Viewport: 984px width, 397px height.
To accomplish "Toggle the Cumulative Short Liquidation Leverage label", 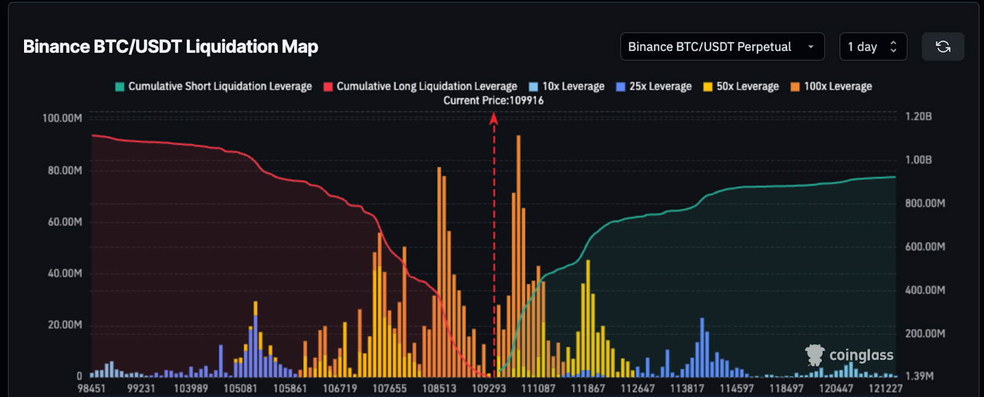I will click(220, 87).
